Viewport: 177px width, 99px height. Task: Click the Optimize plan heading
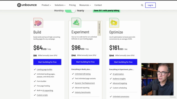pos(116,32)
